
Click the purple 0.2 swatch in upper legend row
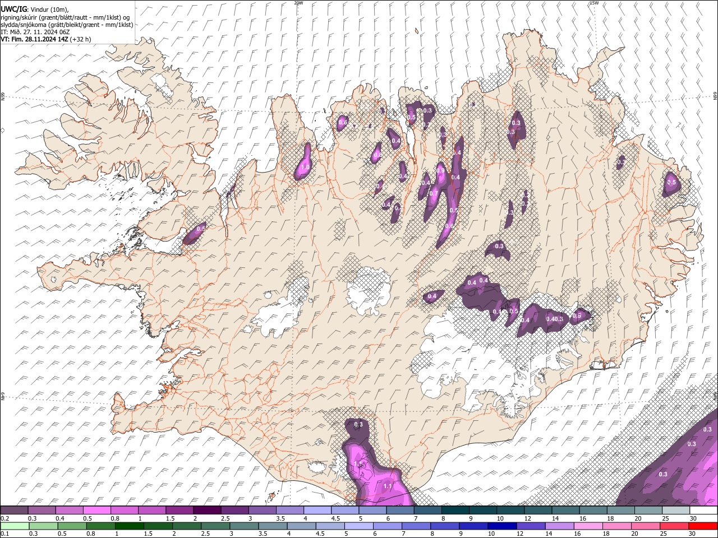[x=14, y=511]
